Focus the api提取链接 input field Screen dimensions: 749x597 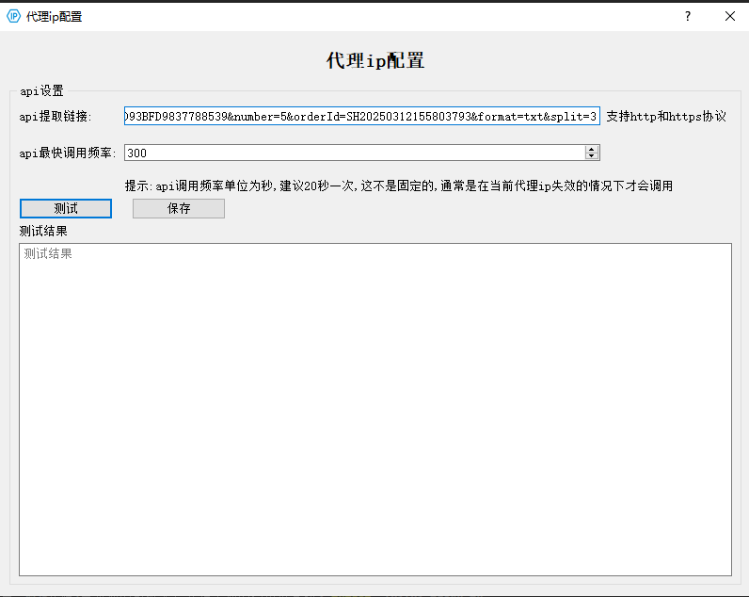361,116
